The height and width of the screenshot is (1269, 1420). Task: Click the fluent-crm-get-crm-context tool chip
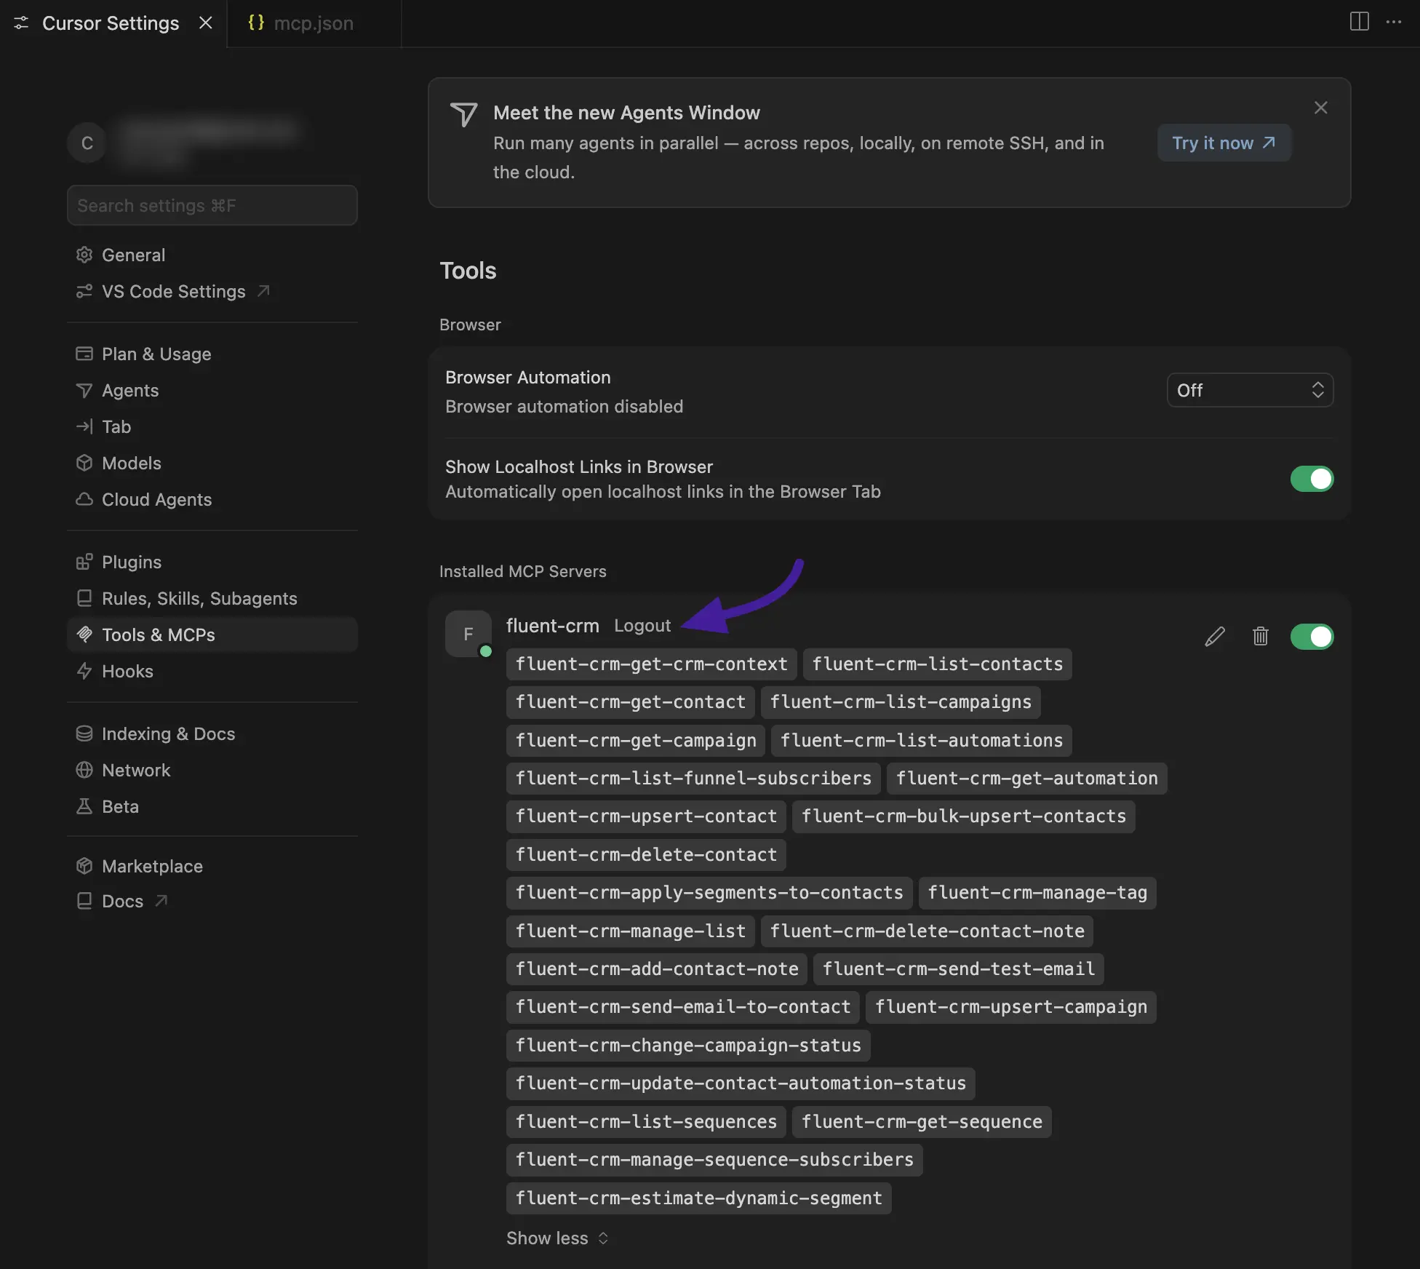(x=652, y=664)
